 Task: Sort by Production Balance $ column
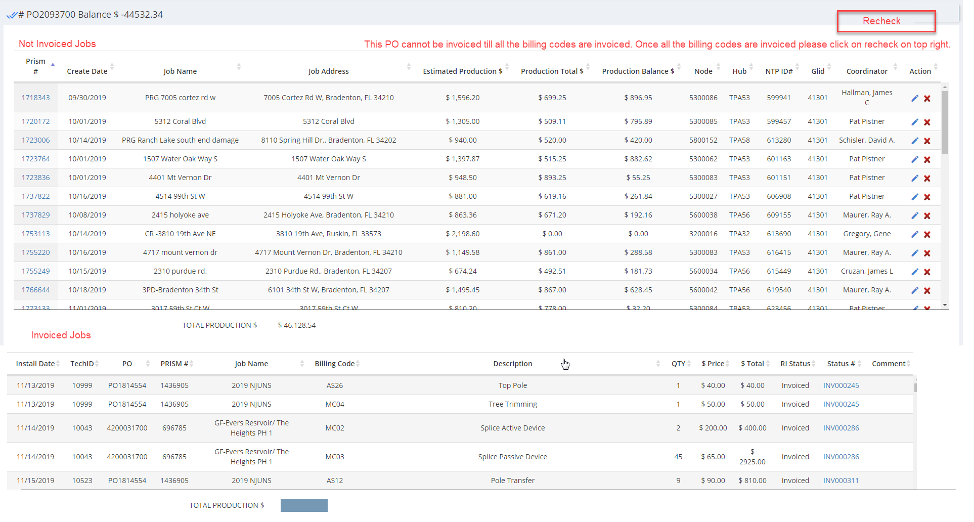(x=638, y=71)
